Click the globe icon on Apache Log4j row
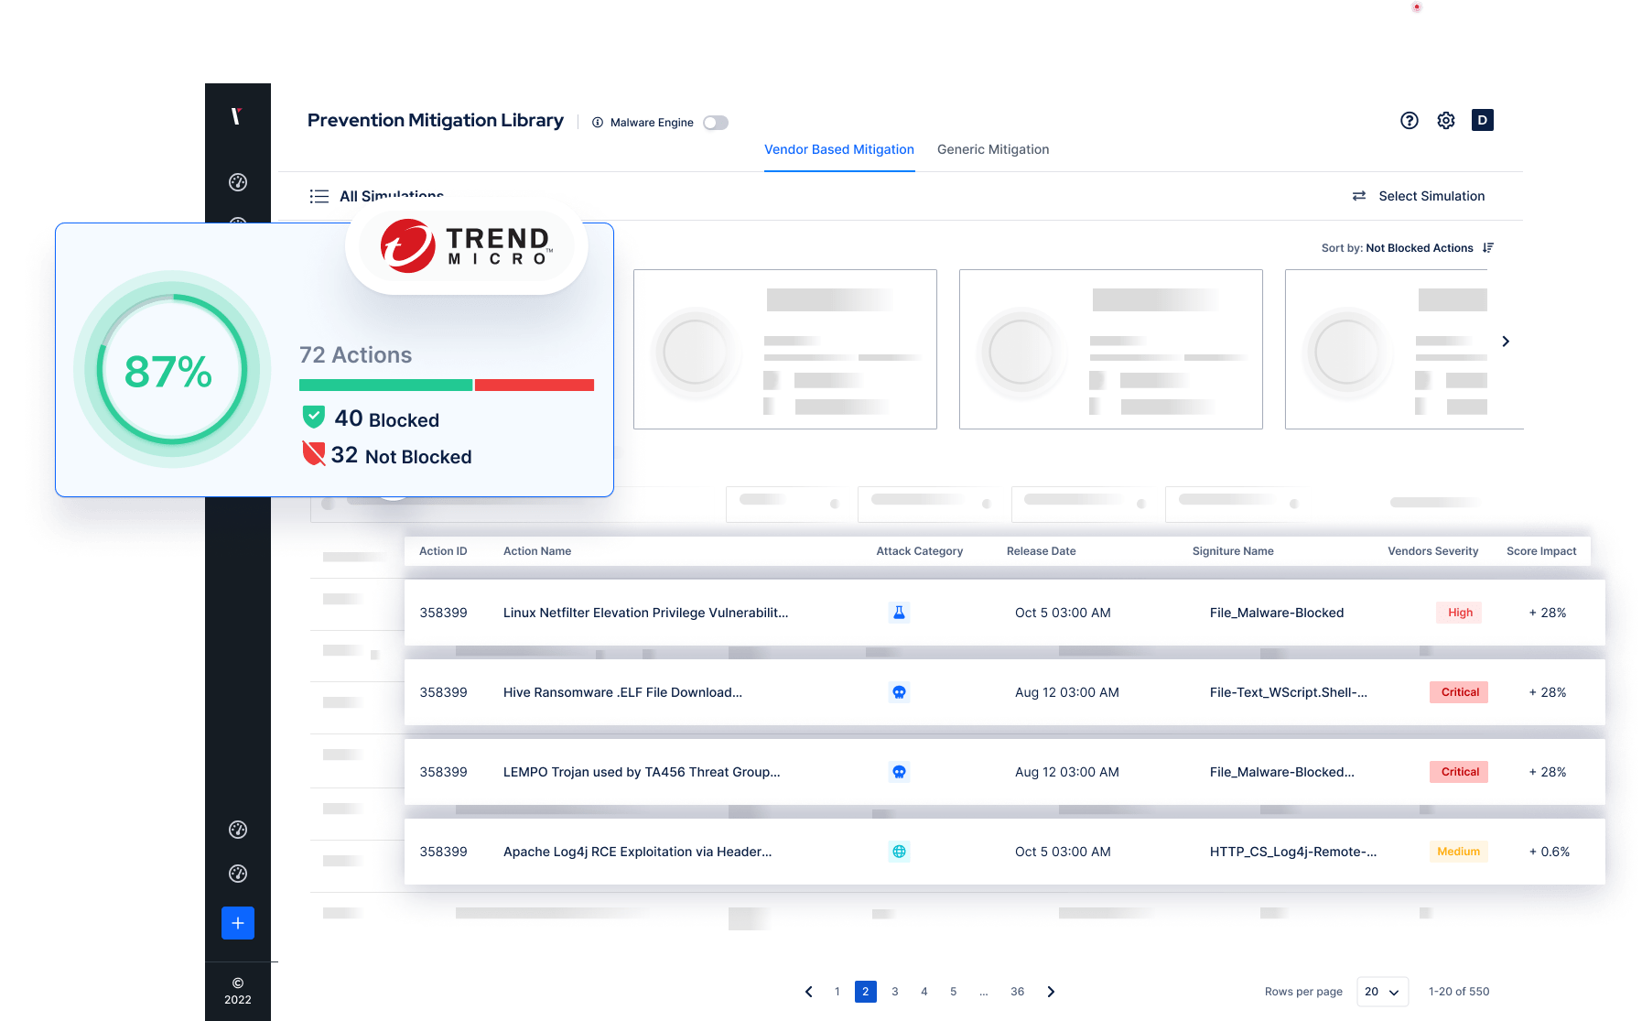 (x=900, y=852)
